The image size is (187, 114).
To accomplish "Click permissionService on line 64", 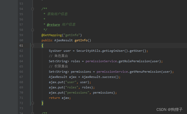I will tap(101, 61).
